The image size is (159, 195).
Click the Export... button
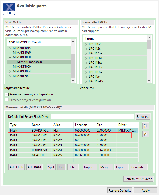(x=121, y=167)
